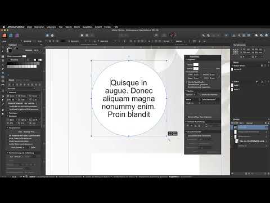270x203 pixels.
Task: Select the Move tool atop the tools column
Action: point(3,51)
